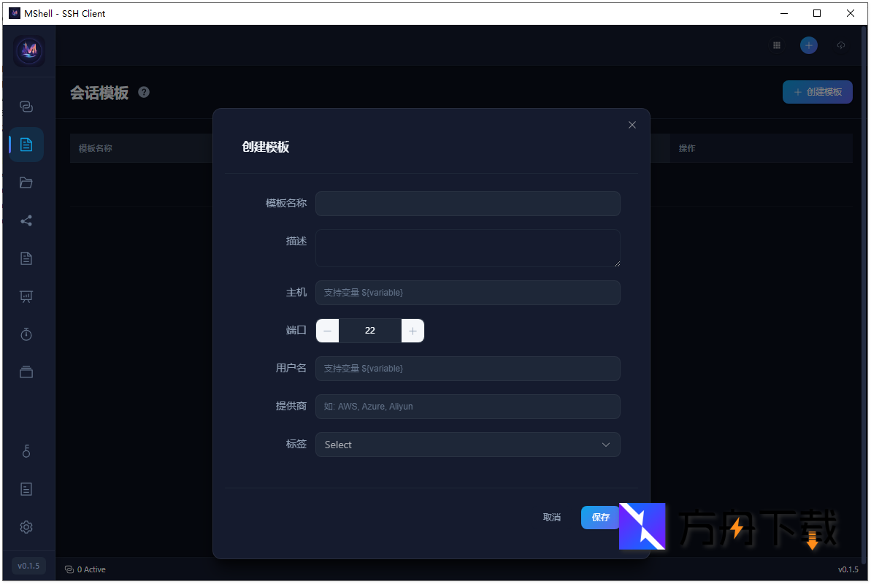Open the key management sidebar icon
Image resolution: width=871 pixels, height=584 pixels.
[x=26, y=451]
